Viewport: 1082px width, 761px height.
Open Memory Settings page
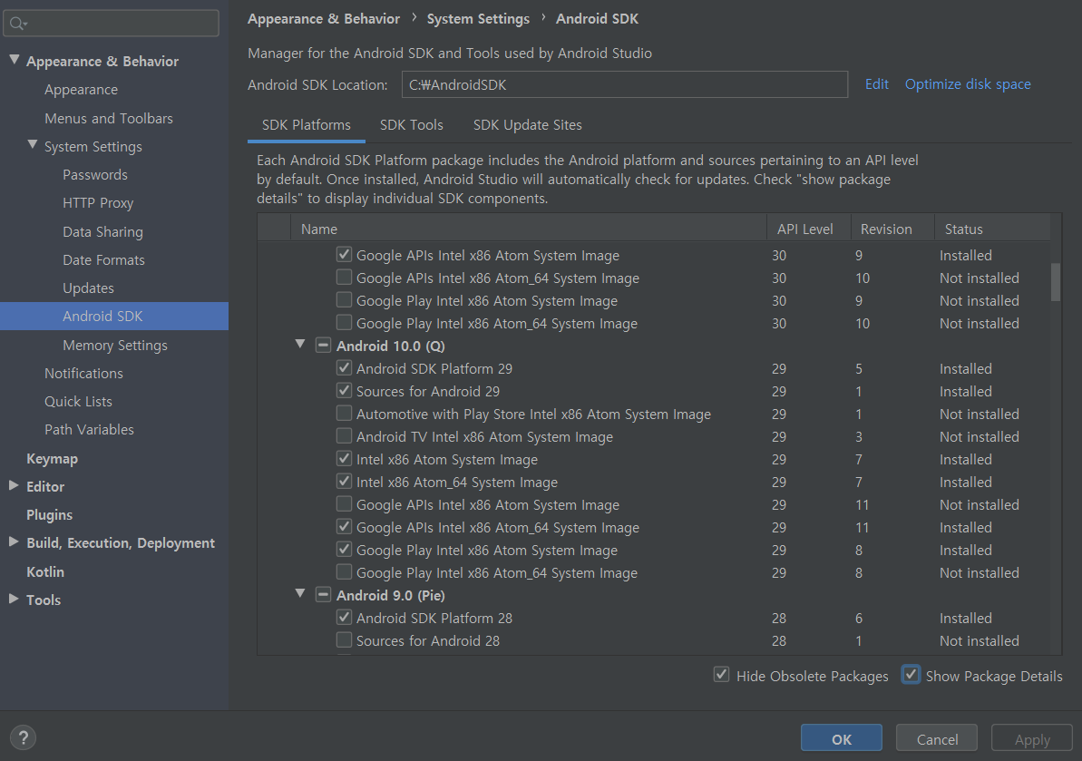[x=114, y=345]
